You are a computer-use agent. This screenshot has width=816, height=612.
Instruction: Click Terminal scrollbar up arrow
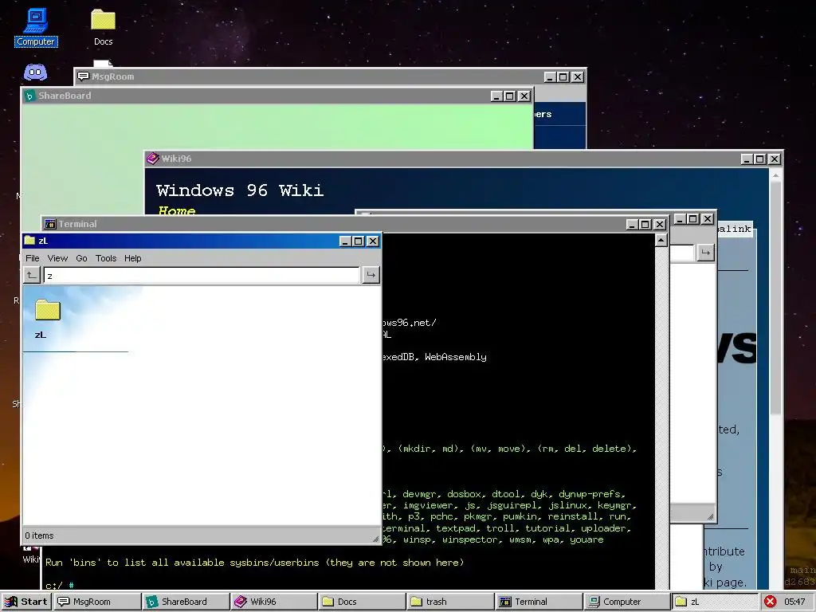pos(661,240)
